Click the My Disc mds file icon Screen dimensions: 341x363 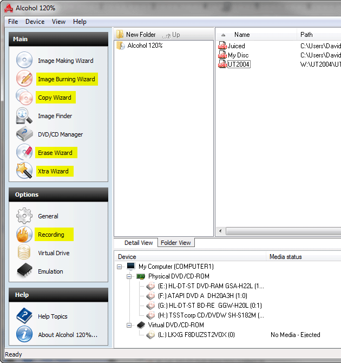pos(222,55)
